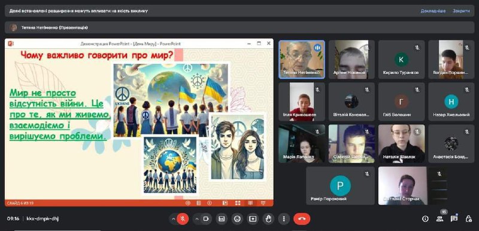Switch to slide sorter view icon
This screenshot has height=231, width=479.
point(238,203)
